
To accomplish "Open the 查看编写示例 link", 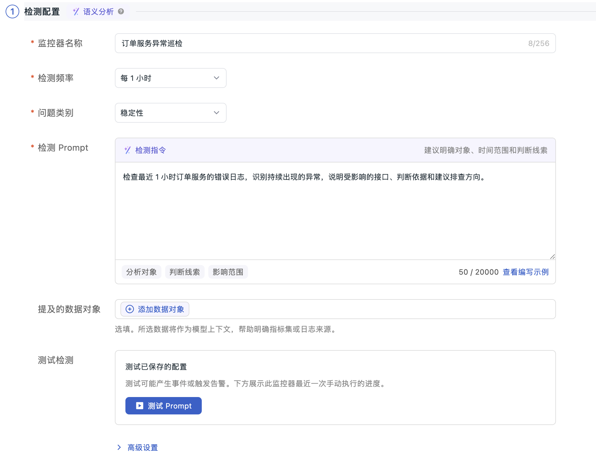I will point(526,272).
